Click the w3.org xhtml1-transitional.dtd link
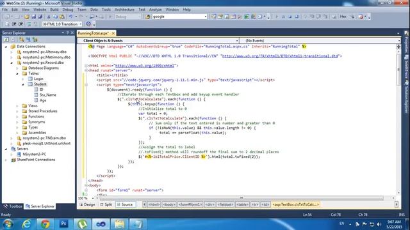This screenshot has width=410, height=230. [280, 56]
